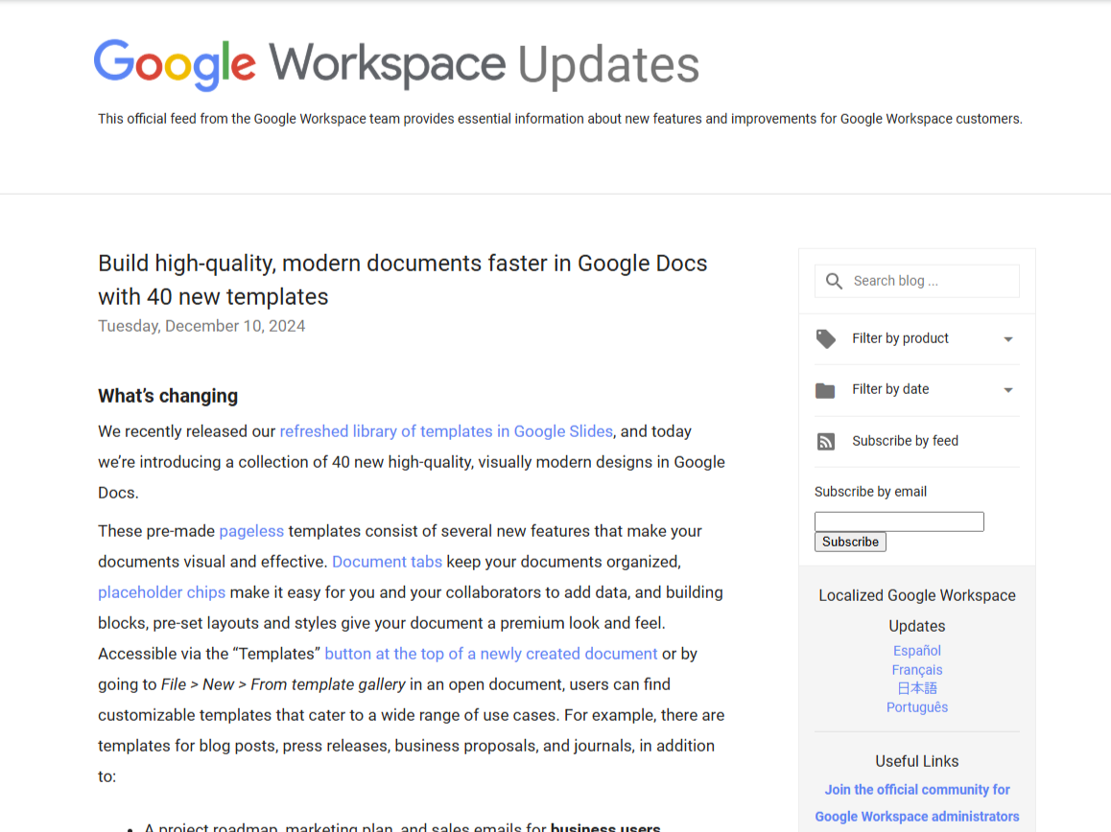Select Français language option
This screenshot has width=1111, height=832.
[916, 669]
